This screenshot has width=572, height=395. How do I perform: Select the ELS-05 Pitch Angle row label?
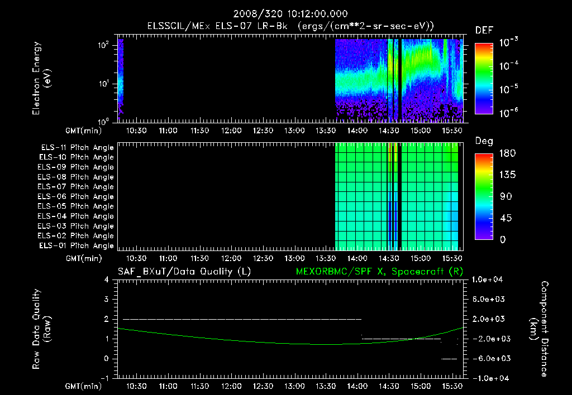75,206
